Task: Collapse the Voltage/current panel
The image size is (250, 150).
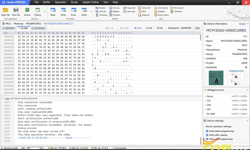Action: point(247,90)
